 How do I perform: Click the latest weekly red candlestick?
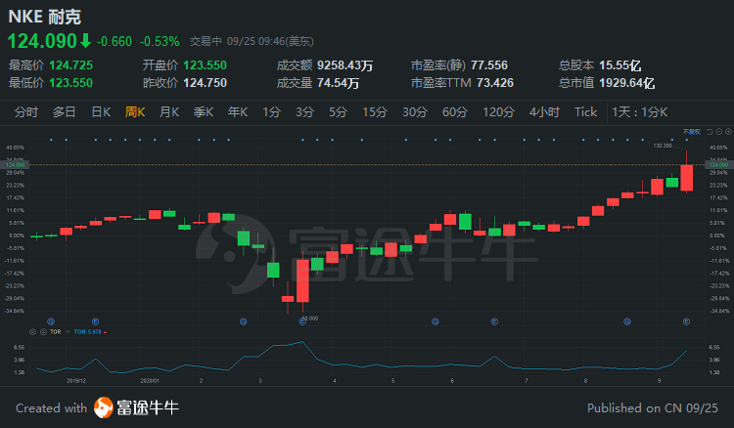[687, 178]
